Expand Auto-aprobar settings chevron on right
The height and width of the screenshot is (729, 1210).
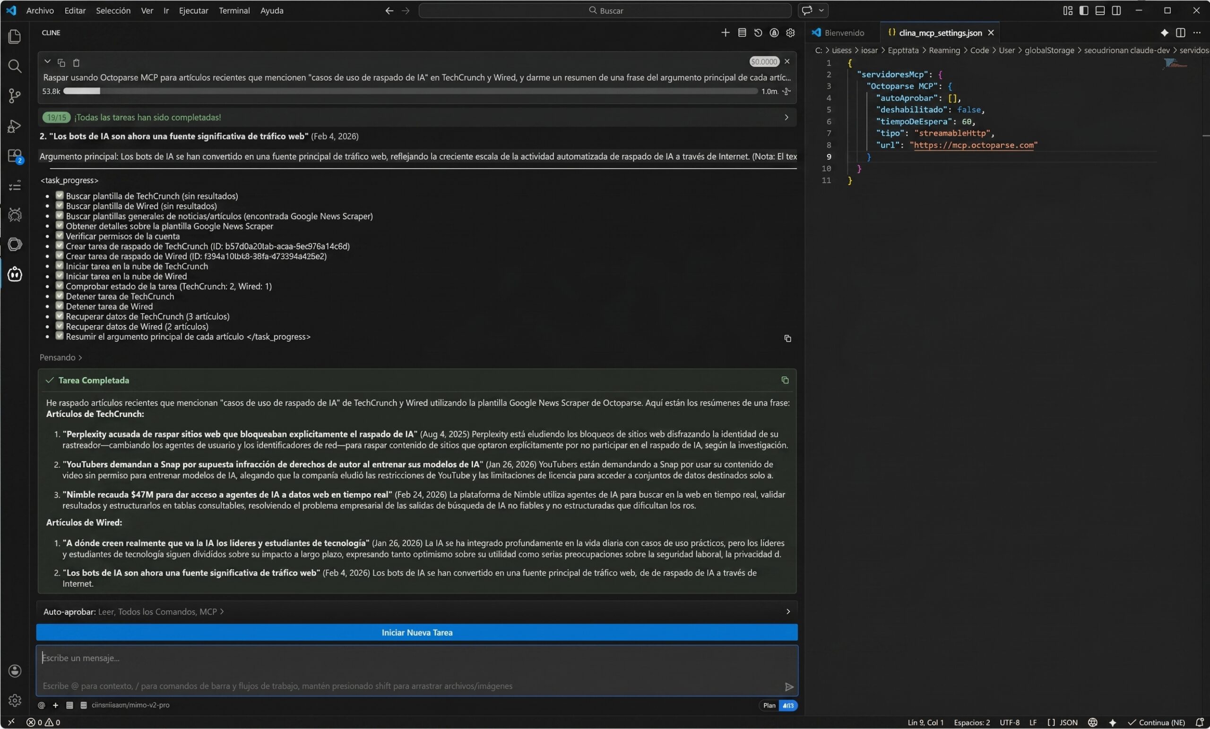coord(788,612)
